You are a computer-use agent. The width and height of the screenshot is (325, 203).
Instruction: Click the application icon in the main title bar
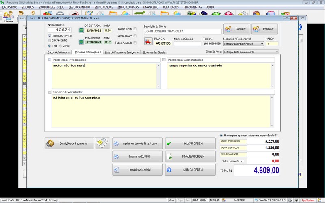click(x=2, y=2)
